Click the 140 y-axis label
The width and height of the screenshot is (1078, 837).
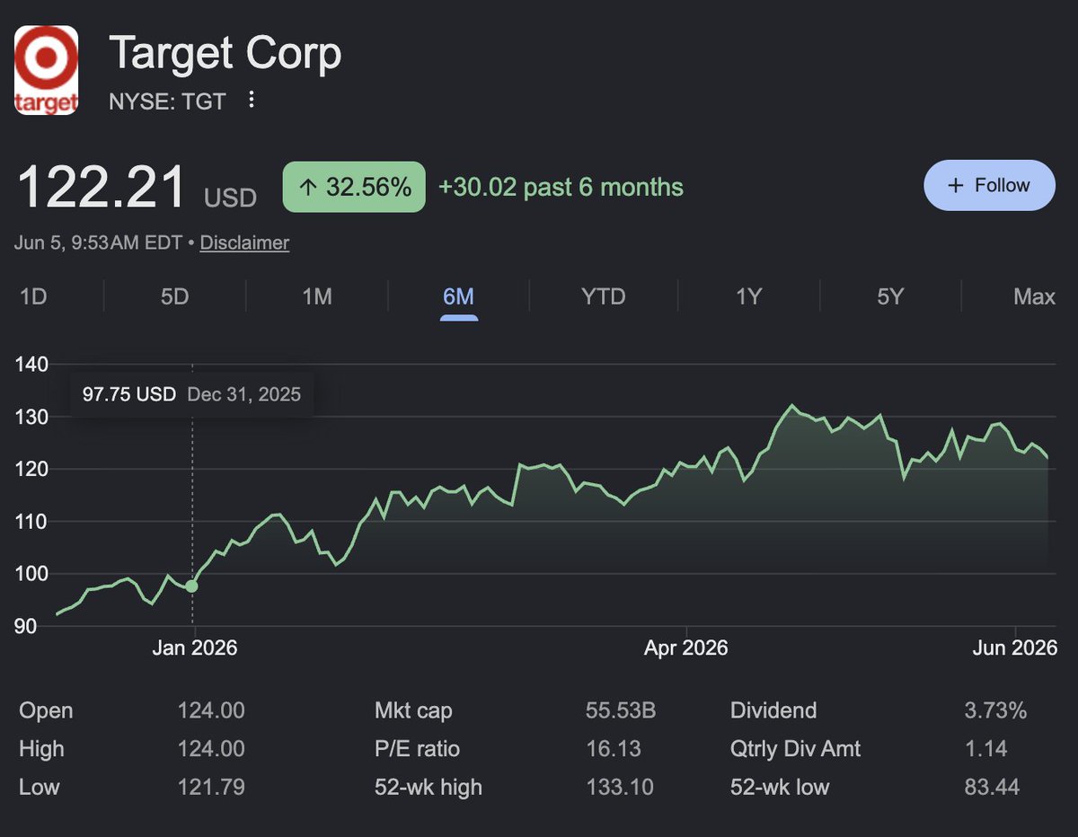pos(32,364)
